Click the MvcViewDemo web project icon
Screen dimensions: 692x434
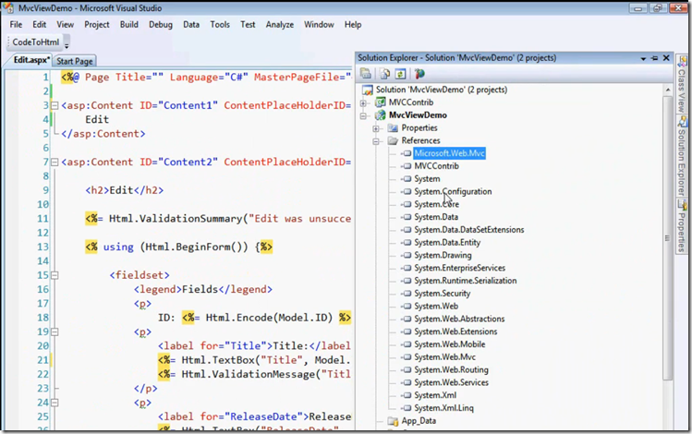pyautogui.click(x=380, y=115)
